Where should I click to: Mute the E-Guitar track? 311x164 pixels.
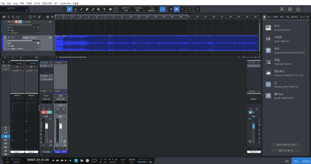click(x=9, y=22)
